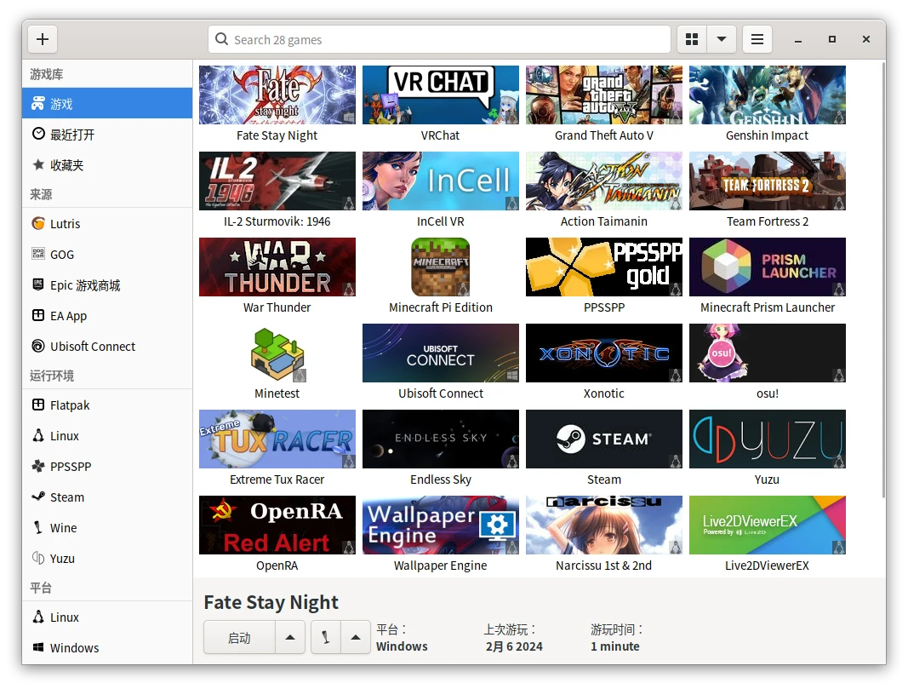Click the add game plus button
Screen dimensions: 908x689
pos(43,39)
